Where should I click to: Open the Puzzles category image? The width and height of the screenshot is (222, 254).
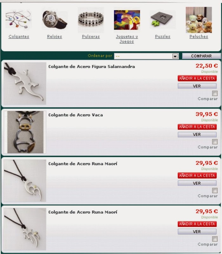click(162, 20)
